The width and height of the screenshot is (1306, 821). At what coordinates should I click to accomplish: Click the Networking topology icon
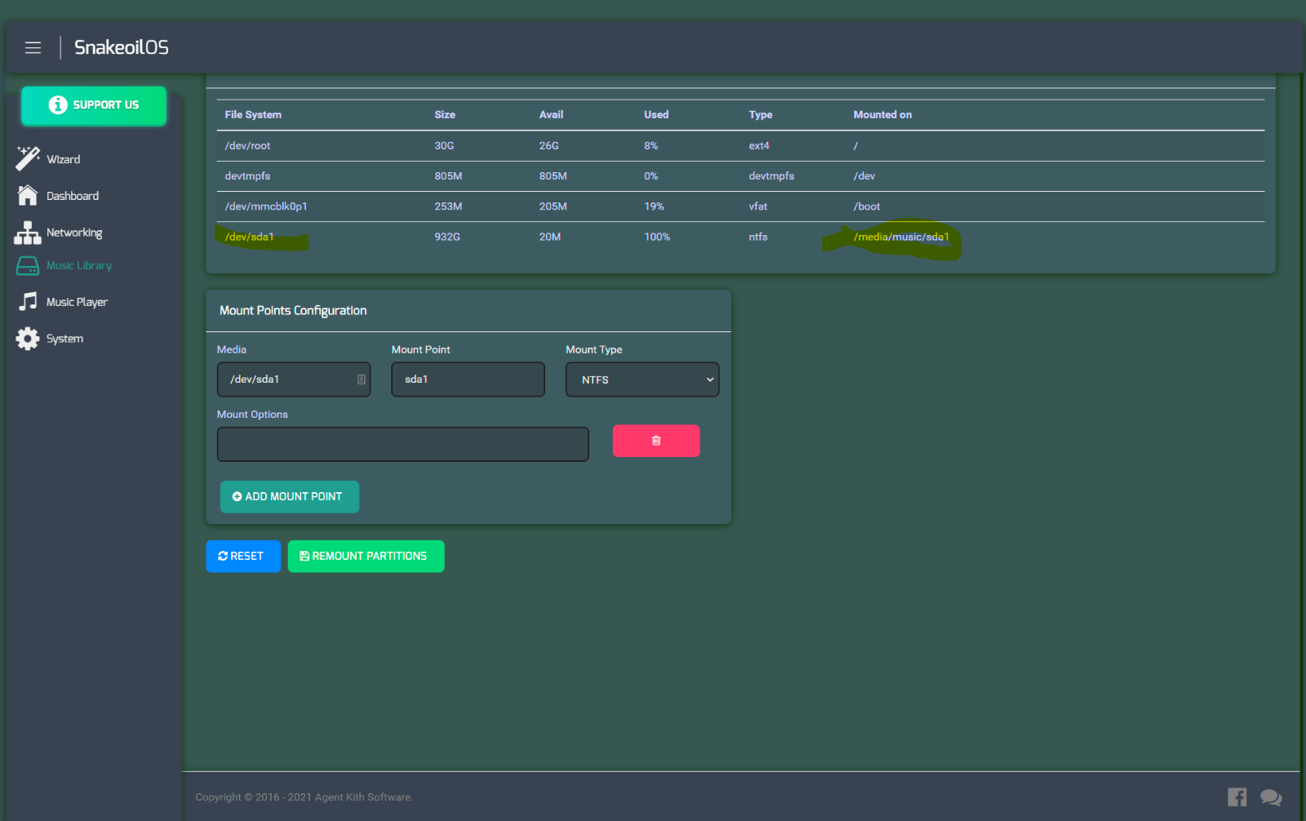(x=28, y=233)
